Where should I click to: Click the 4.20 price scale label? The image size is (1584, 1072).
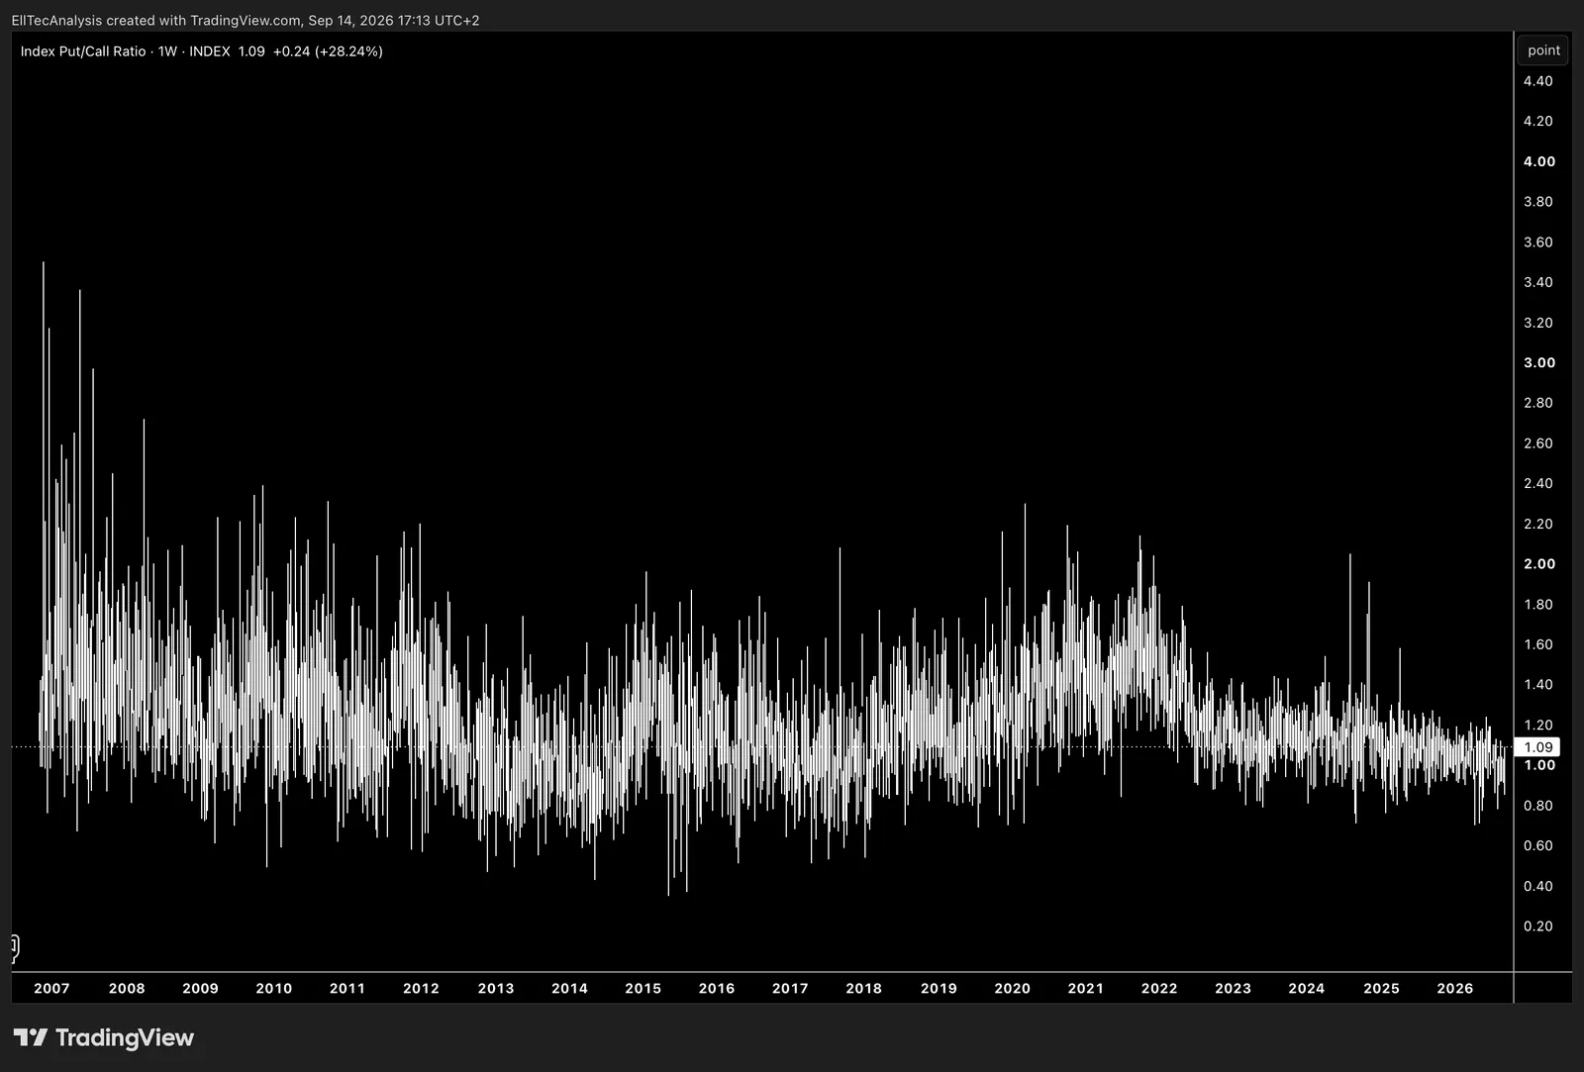click(x=1538, y=121)
